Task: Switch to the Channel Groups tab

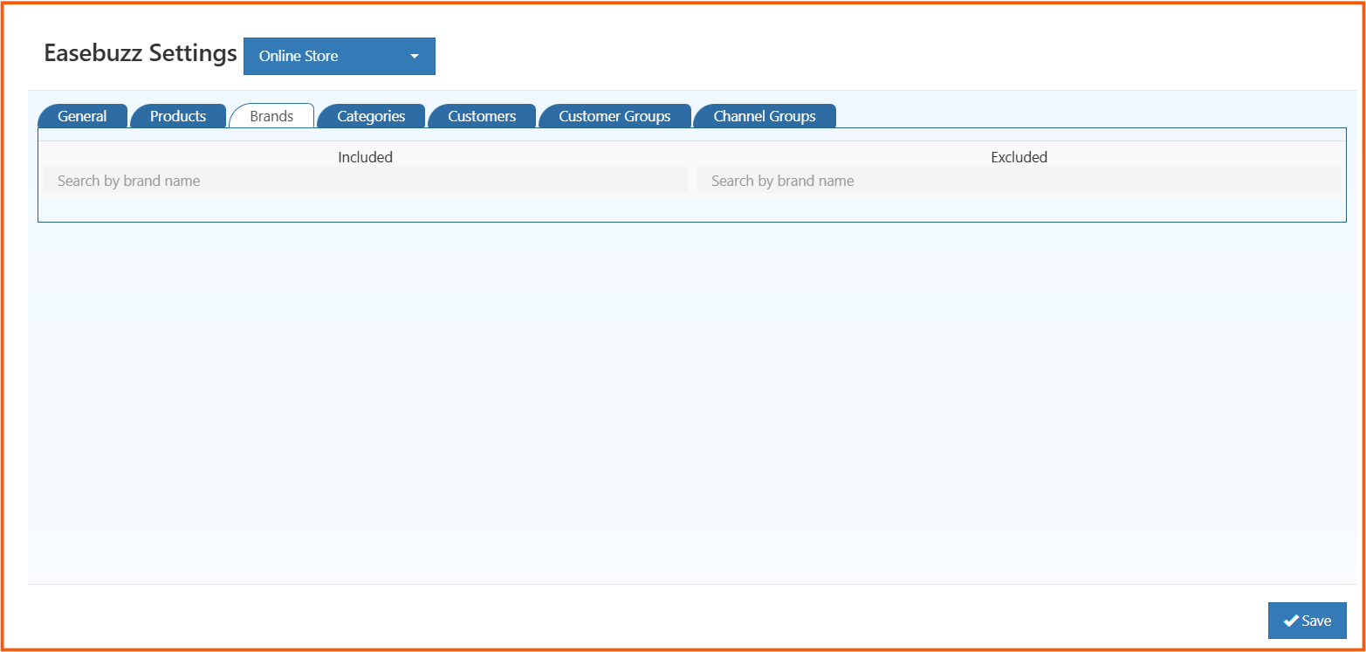Action: coord(765,115)
